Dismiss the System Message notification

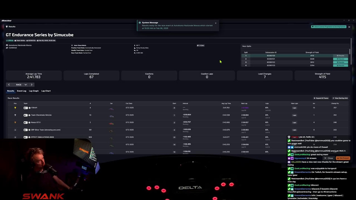[x=216, y=23]
